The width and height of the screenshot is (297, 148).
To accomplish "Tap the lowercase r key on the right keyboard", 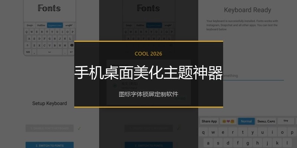I will 233,132.
